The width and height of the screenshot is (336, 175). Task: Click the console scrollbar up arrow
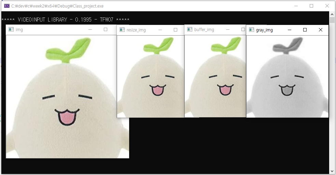tap(332, 14)
